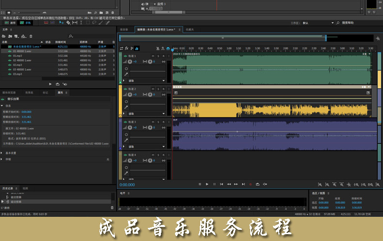Toggle track 1 effects power button
383x241 pixels.
[126, 69]
